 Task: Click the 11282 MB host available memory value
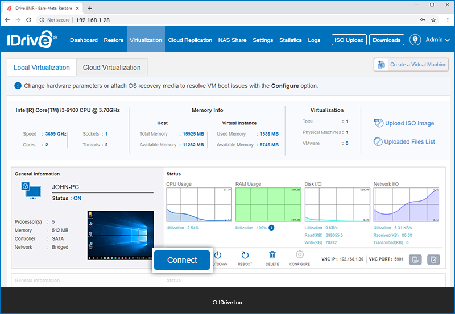193,145
